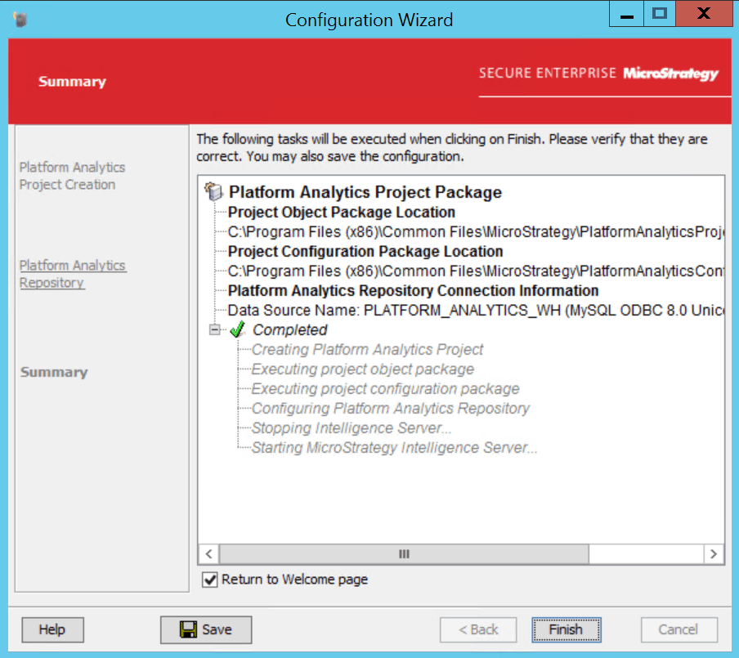Collapse the Completed tree node
The height and width of the screenshot is (658, 739).
coord(214,329)
